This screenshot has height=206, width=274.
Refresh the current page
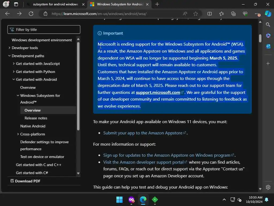[x=31, y=14]
